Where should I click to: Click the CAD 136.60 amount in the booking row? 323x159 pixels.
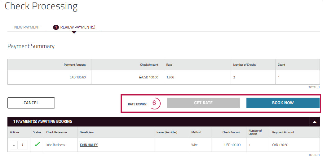coord(280,145)
